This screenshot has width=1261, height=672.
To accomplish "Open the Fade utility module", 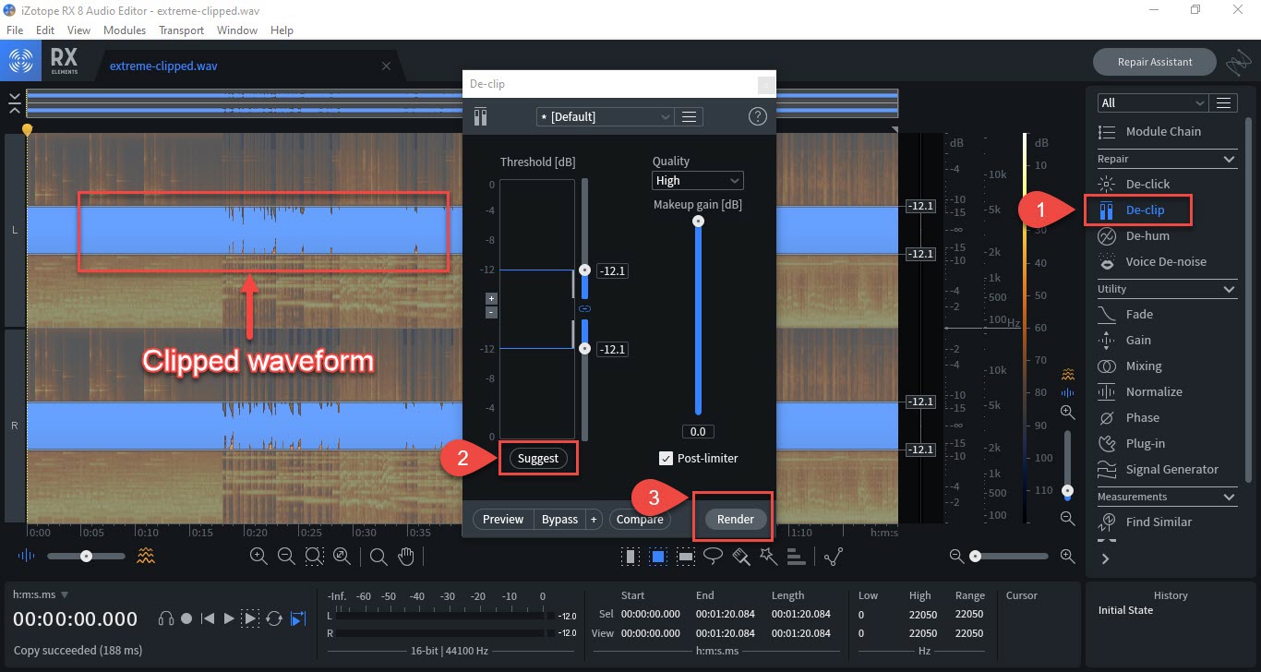I will pyautogui.click(x=1139, y=314).
